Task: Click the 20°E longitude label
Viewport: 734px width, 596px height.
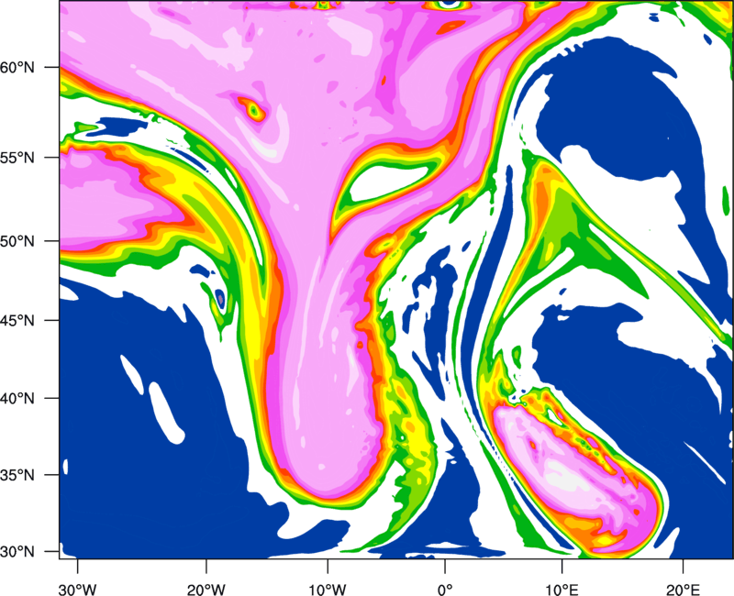Action: [x=683, y=590]
